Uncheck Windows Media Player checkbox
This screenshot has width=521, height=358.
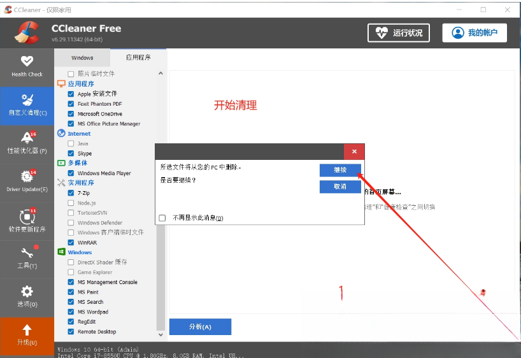pyautogui.click(x=71, y=173)
